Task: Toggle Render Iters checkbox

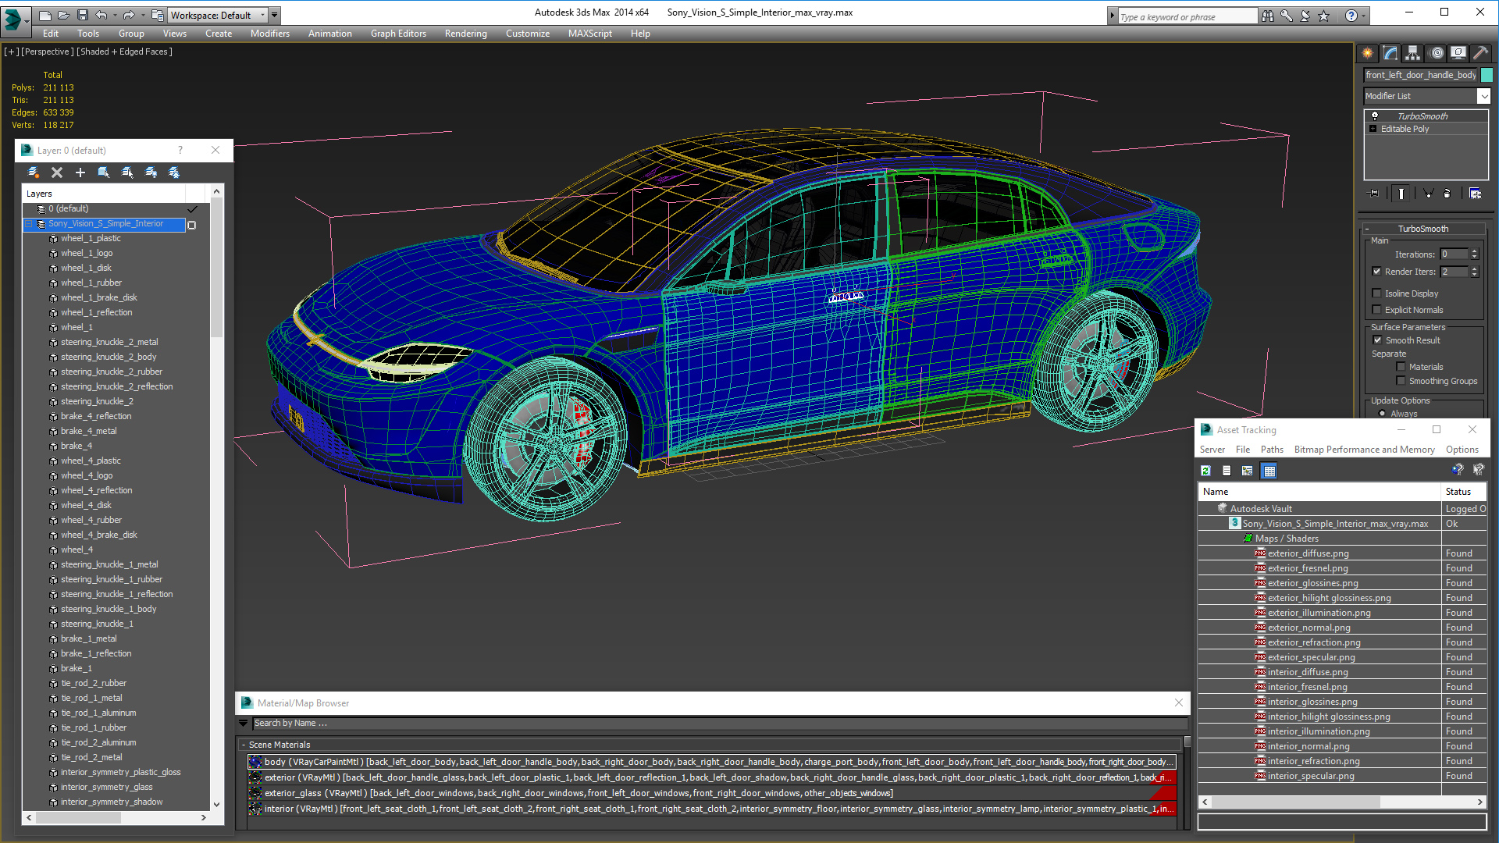Action: point(1377,272)
